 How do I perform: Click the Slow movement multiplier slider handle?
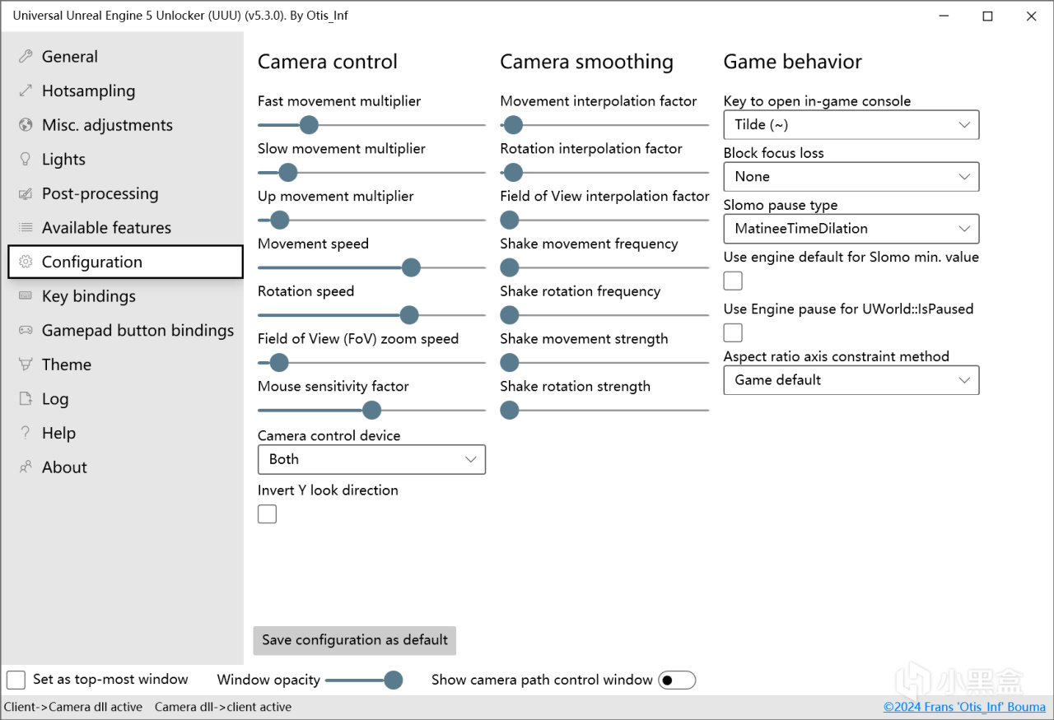[x=287, y=173]
